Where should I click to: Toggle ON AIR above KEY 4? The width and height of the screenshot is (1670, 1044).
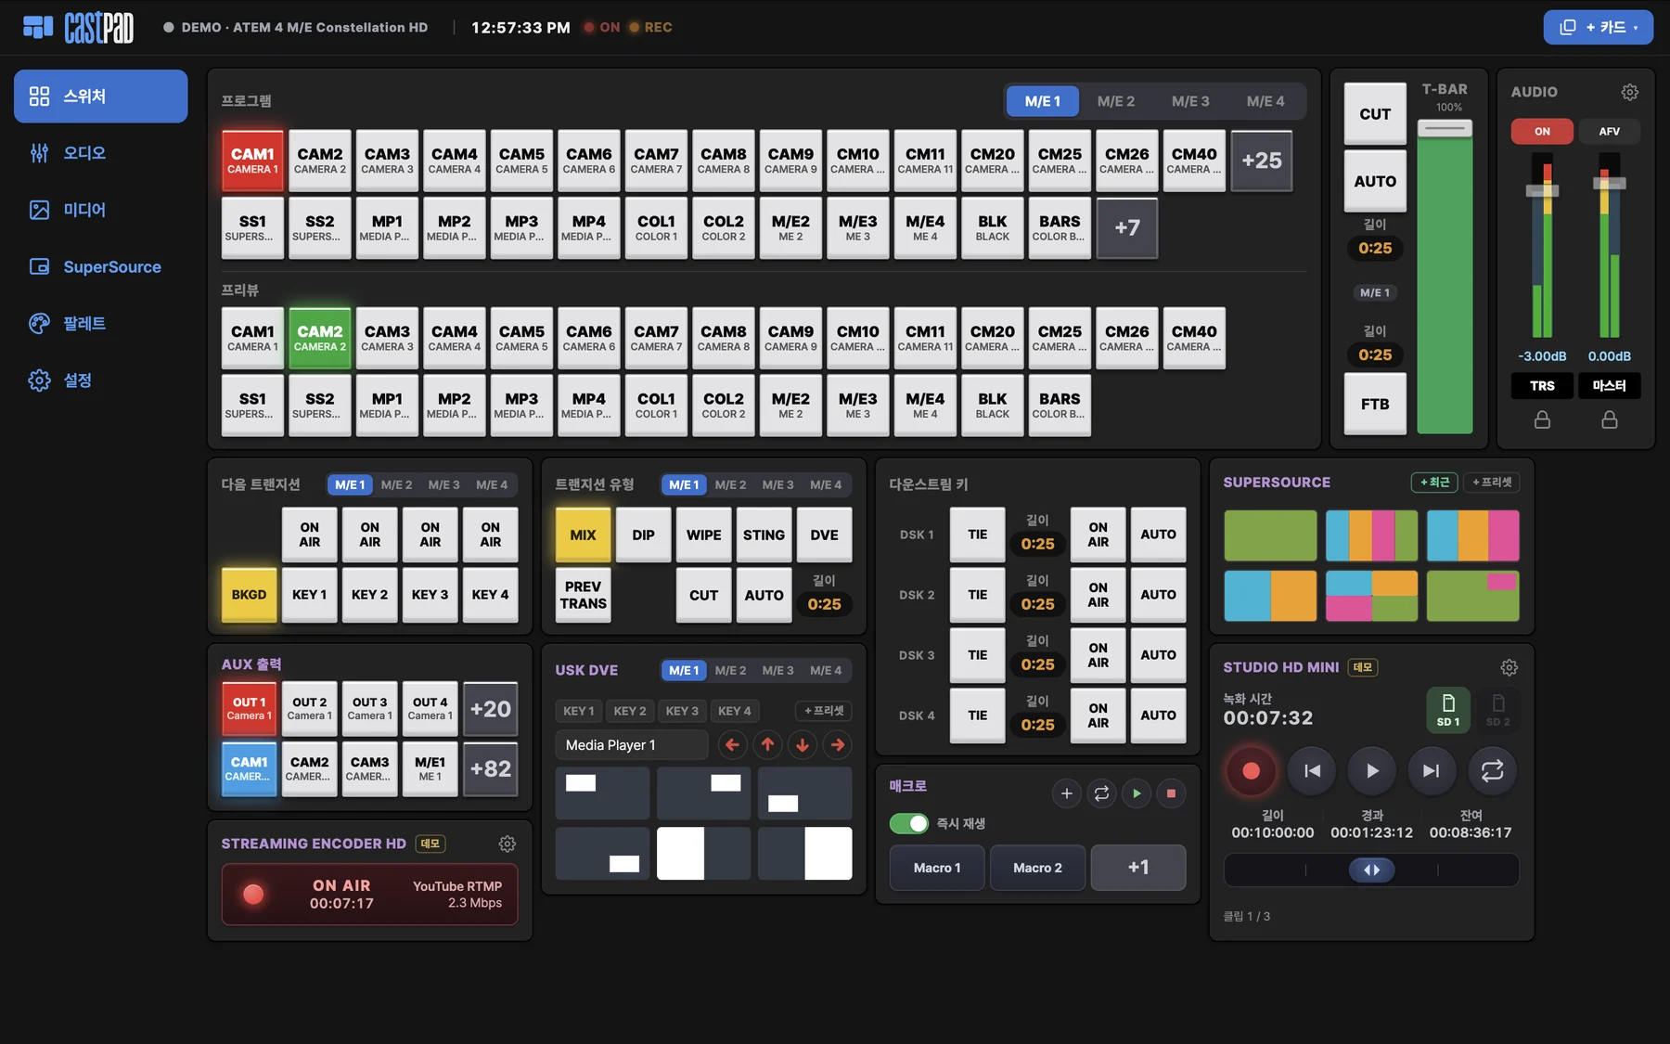490,535
